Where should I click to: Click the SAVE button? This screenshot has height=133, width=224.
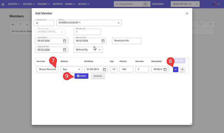[x=81, y=76]
